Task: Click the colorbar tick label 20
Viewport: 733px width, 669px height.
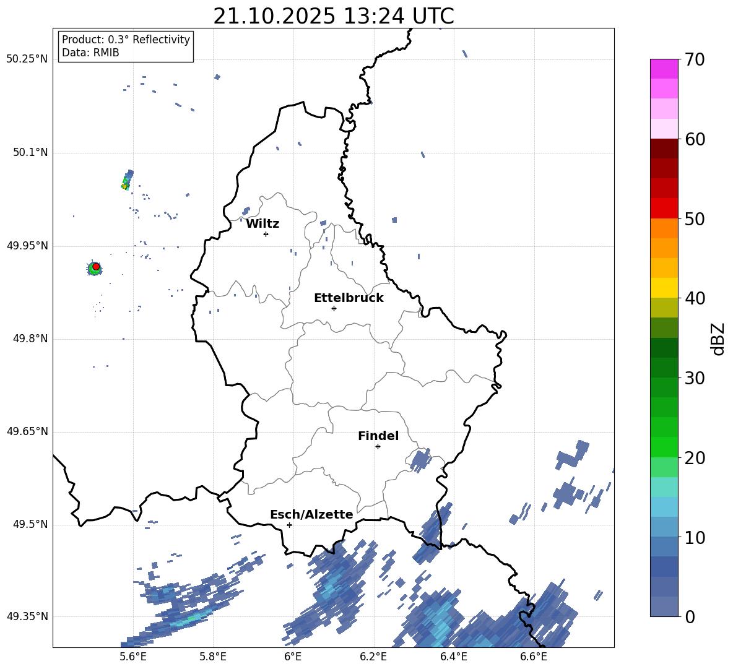Action: 695,458
